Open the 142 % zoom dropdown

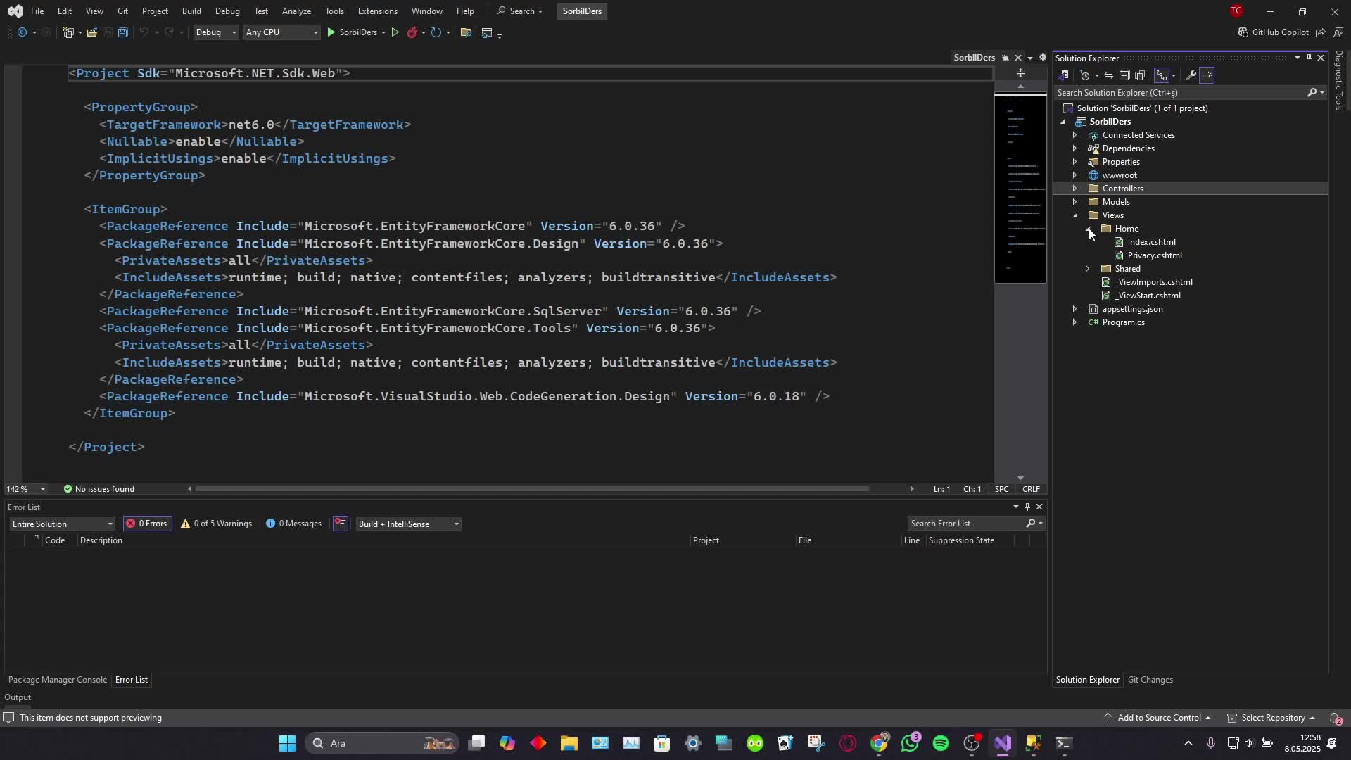[27, 489]
